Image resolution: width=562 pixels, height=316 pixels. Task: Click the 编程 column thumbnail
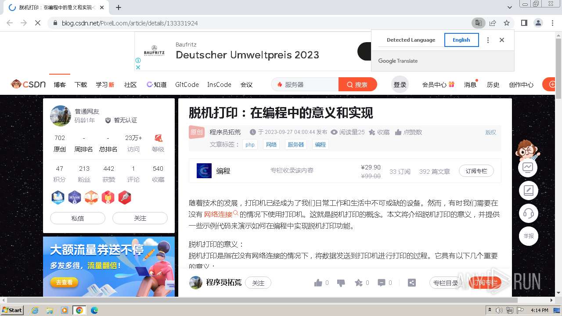[x=204, y=171]
